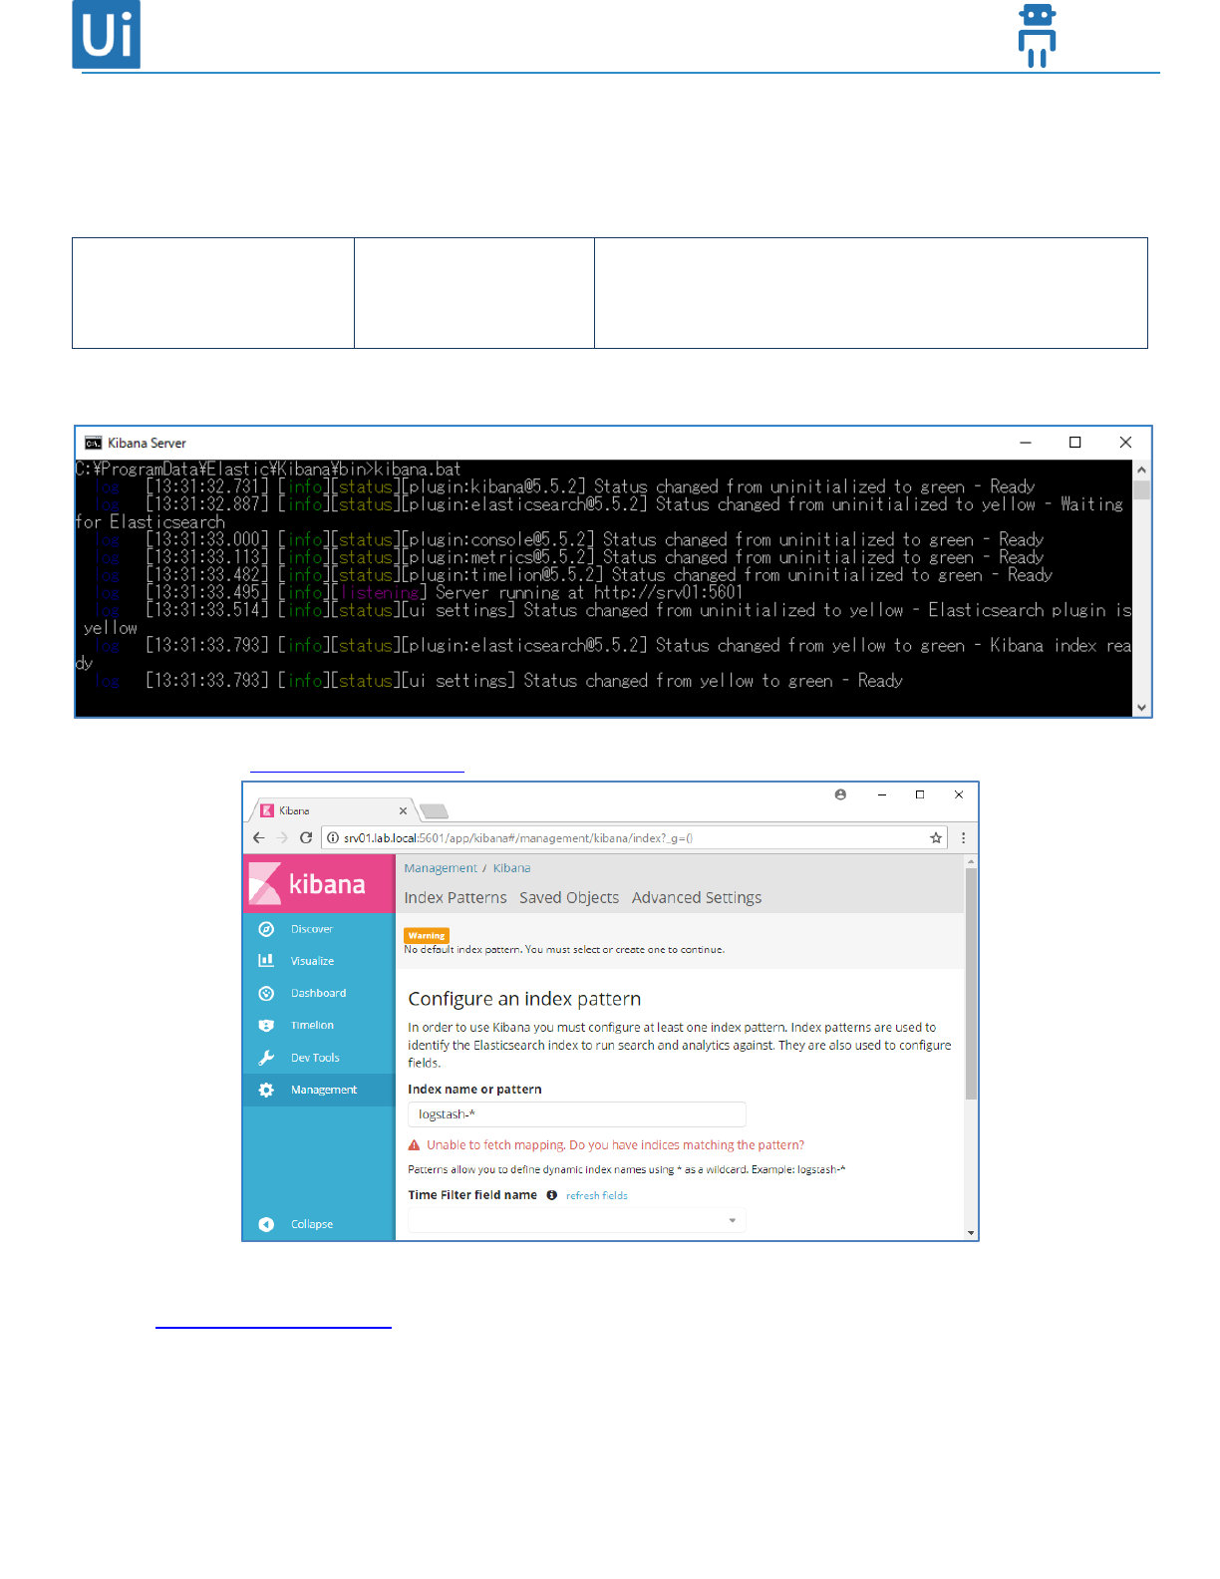Screen dimensions: 1220x1579
Task: Switch to the Saved Objects tab
Action: coord(569,897)
